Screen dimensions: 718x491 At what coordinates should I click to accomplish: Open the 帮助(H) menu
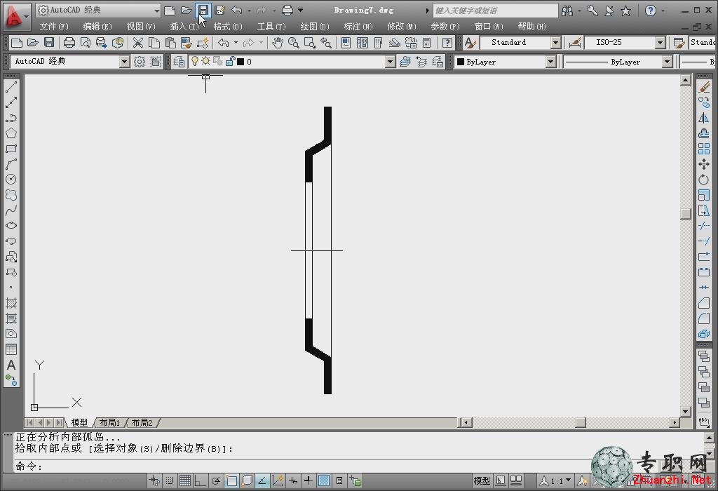tap(532, 27)
